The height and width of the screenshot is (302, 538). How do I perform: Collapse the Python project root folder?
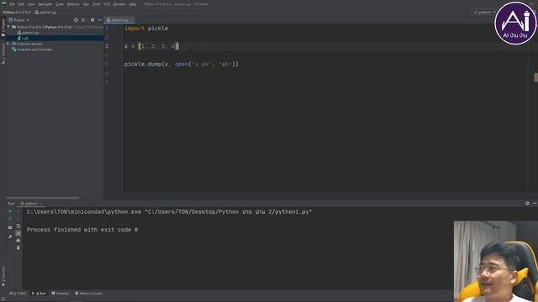pos(9,27)
